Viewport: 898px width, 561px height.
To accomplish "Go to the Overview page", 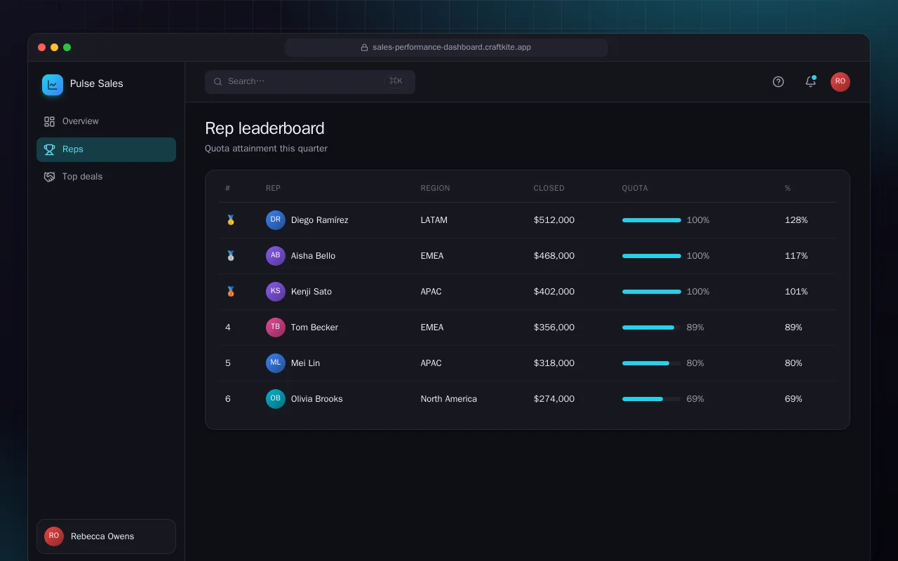I will click(106, 121).
